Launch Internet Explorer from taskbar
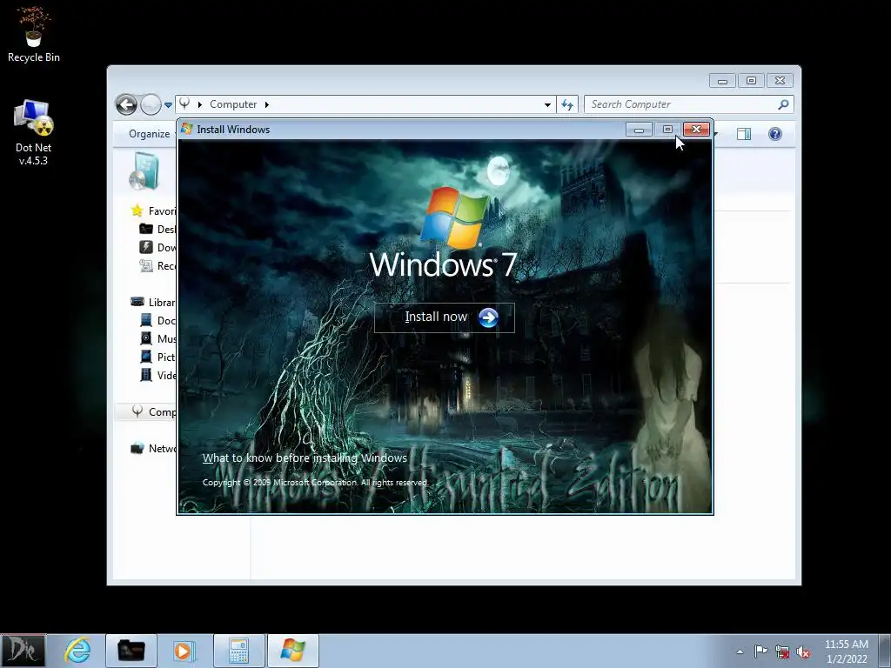The height and width of the screenshot is (668, 891). click(x=77, y=651)
